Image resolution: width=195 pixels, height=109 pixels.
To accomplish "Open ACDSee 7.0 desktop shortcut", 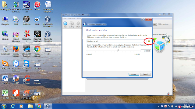I will tap(5, 65).
